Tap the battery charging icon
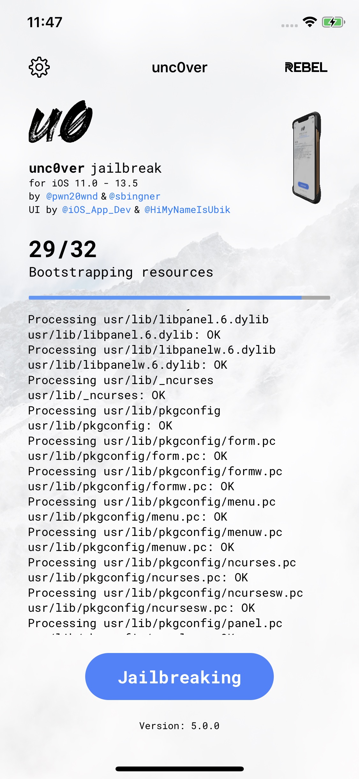 point(333,22)
